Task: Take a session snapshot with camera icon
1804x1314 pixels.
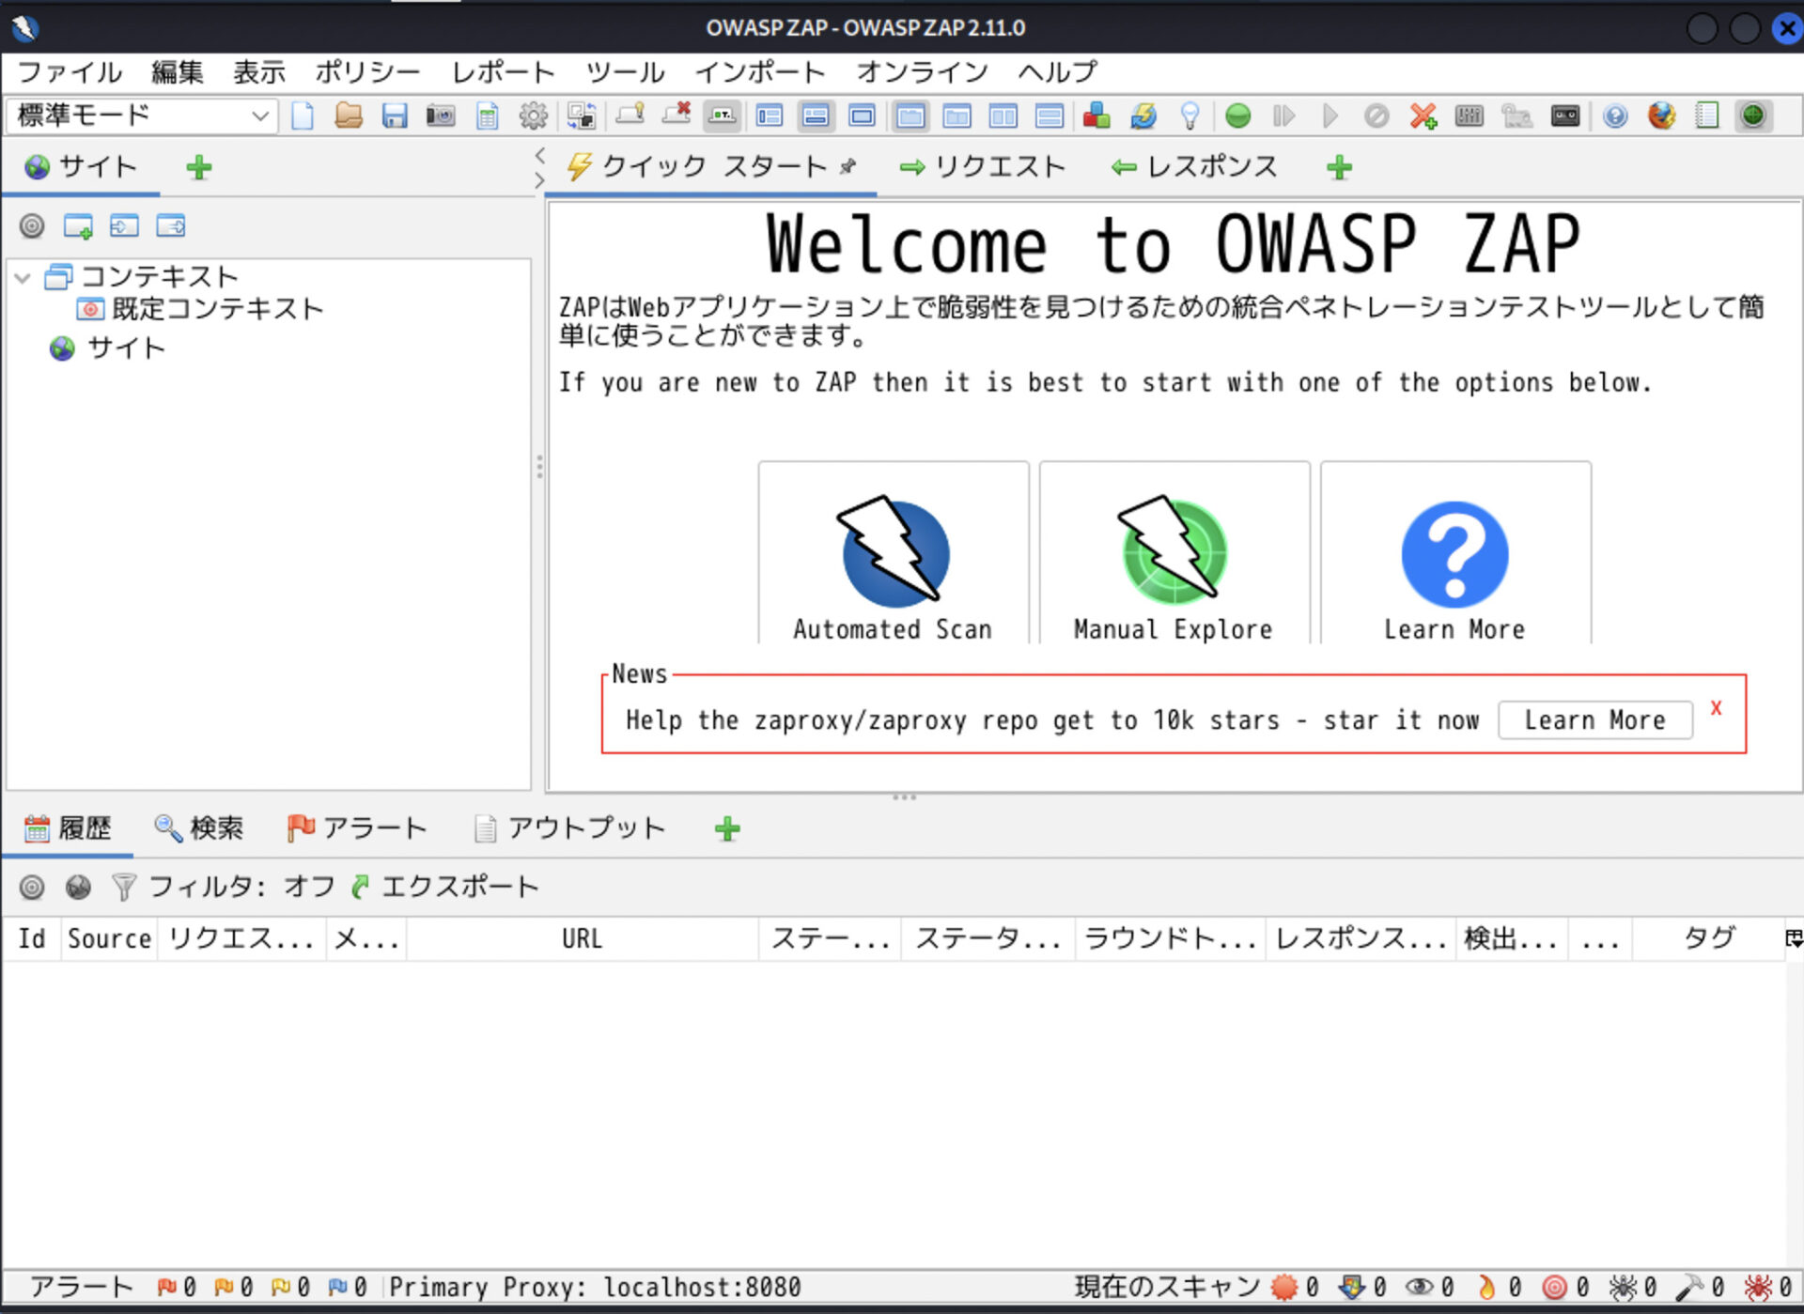Action: (441, 116)
